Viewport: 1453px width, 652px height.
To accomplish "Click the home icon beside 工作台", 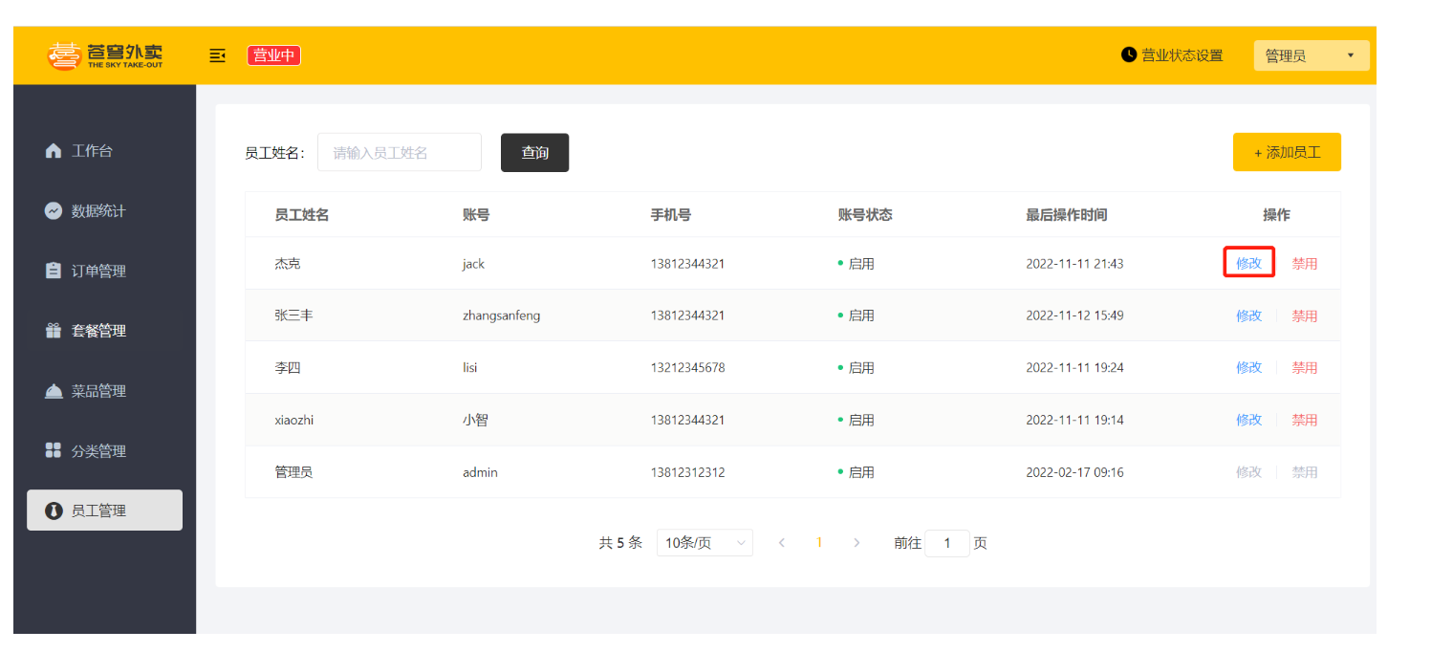I will pos(54,151).
